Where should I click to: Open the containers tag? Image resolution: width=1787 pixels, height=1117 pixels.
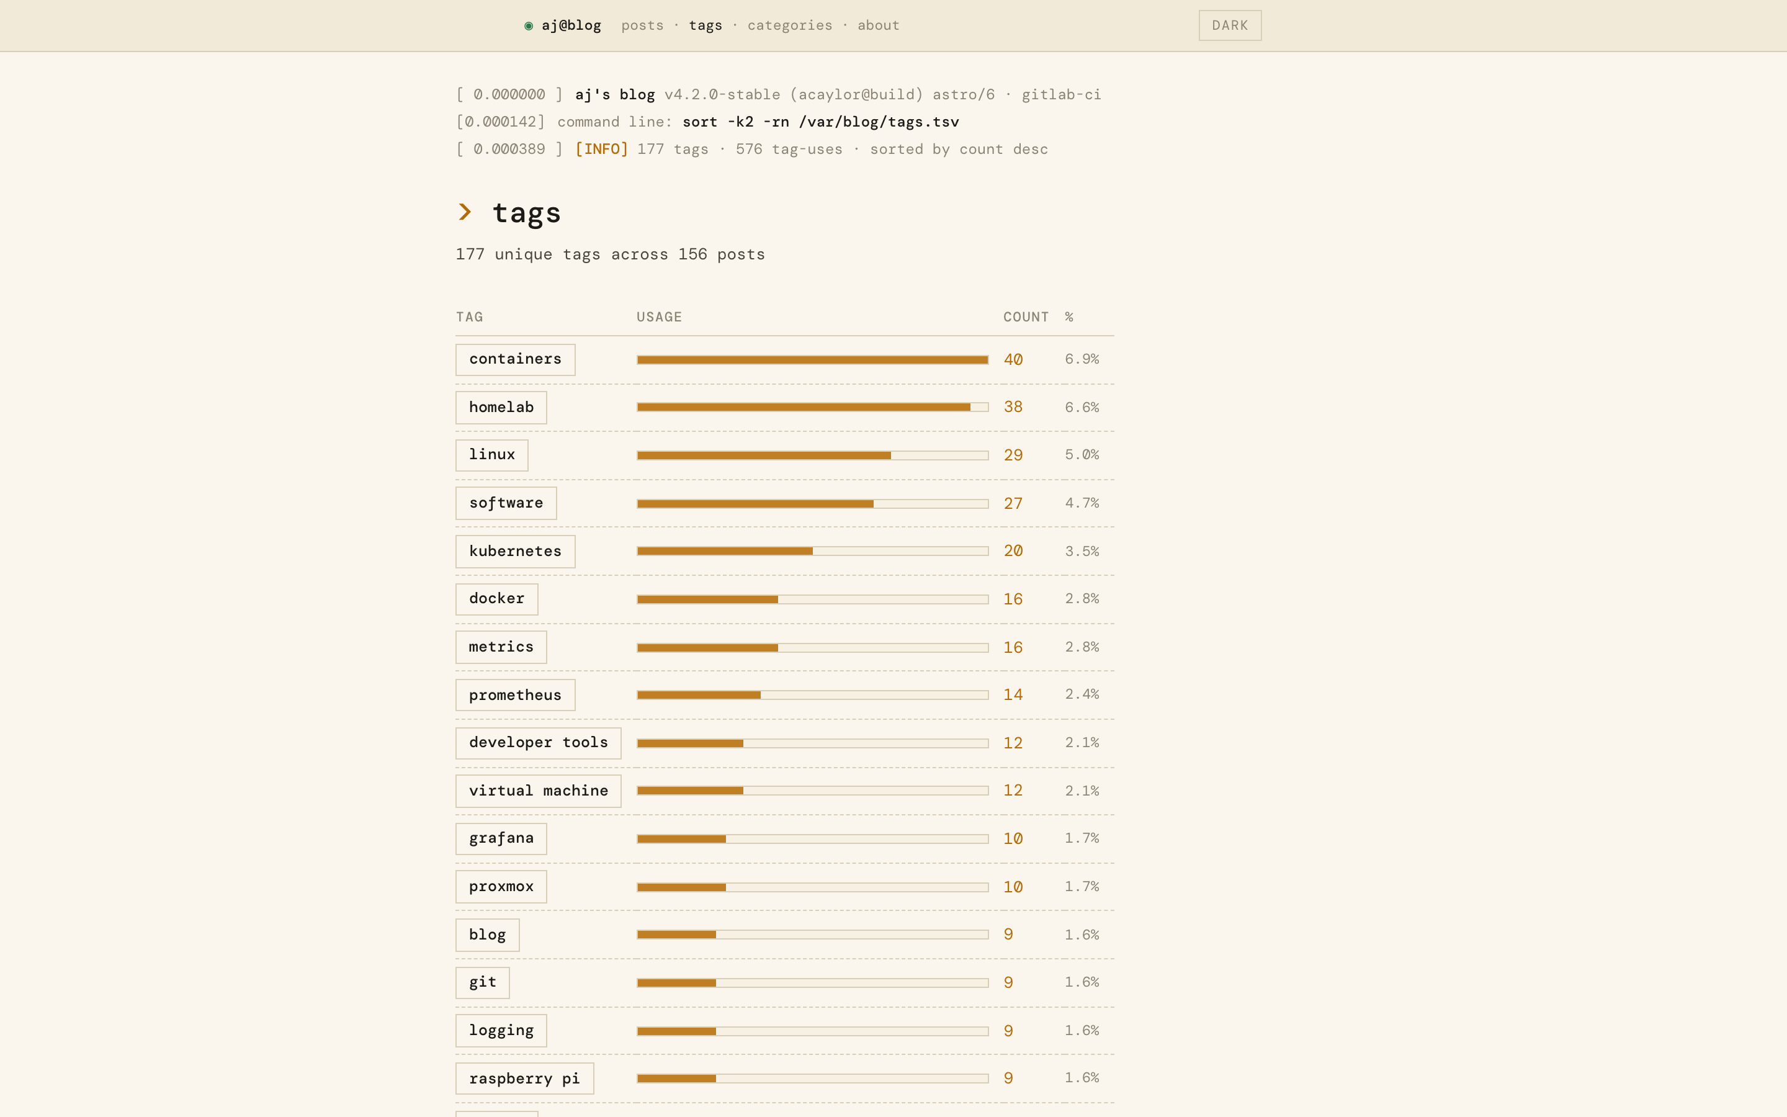pyautogui.click(x=514, y=359)
